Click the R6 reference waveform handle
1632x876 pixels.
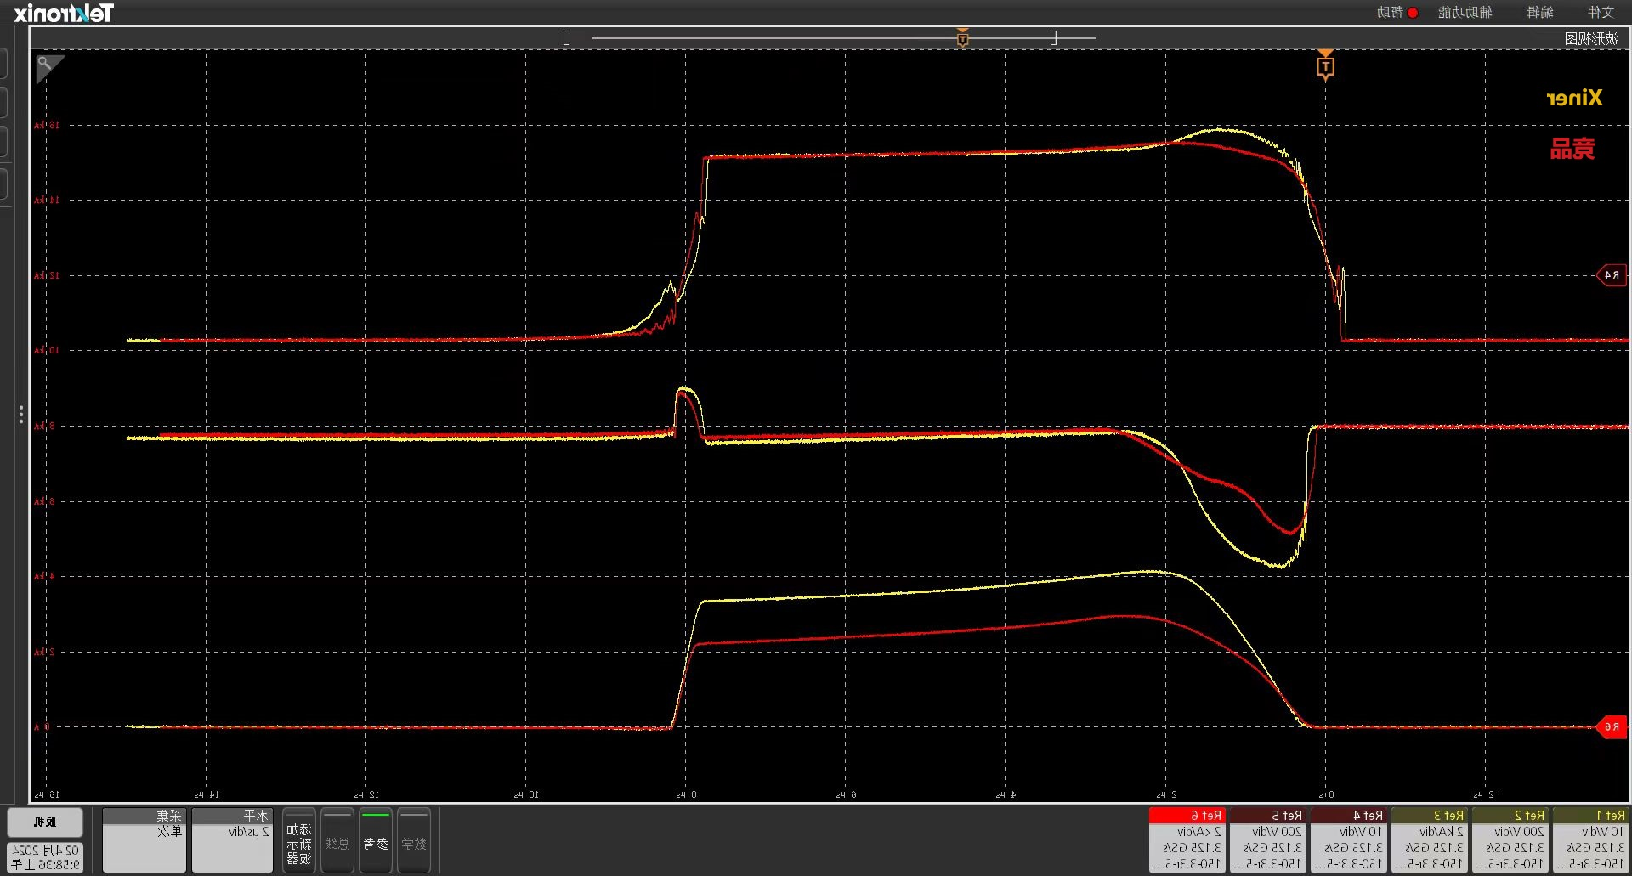click(x=1611, y=727)
